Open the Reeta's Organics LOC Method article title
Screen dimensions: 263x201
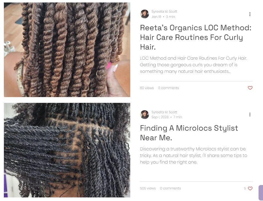click(196, 37)
